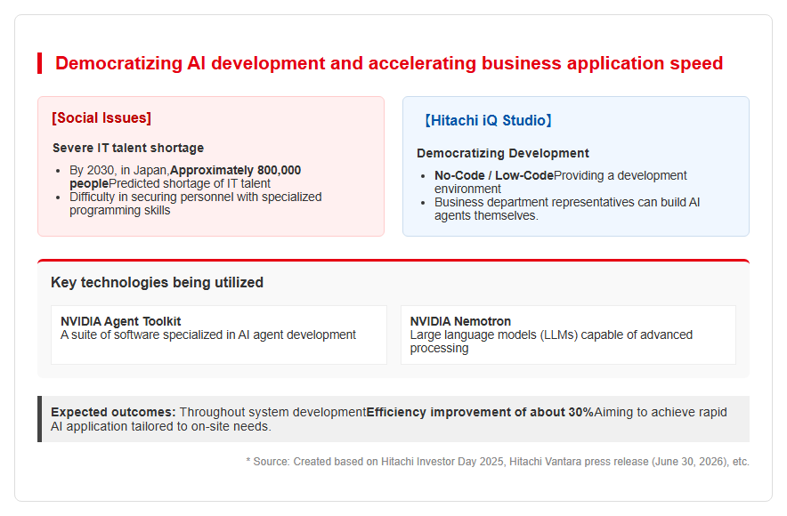This screenshot has height=516, width=787.
Task: Click the Expected outcomes label
Action: [113, 412]
